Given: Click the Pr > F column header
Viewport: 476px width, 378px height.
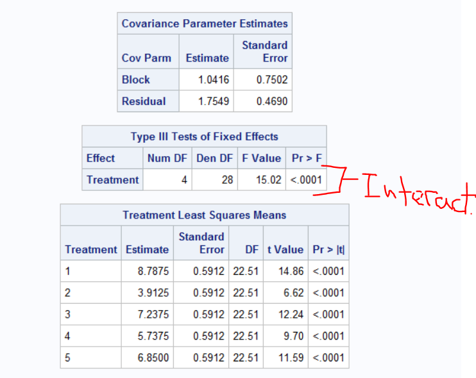Looking at the screenshot, I should coord(307,158).
